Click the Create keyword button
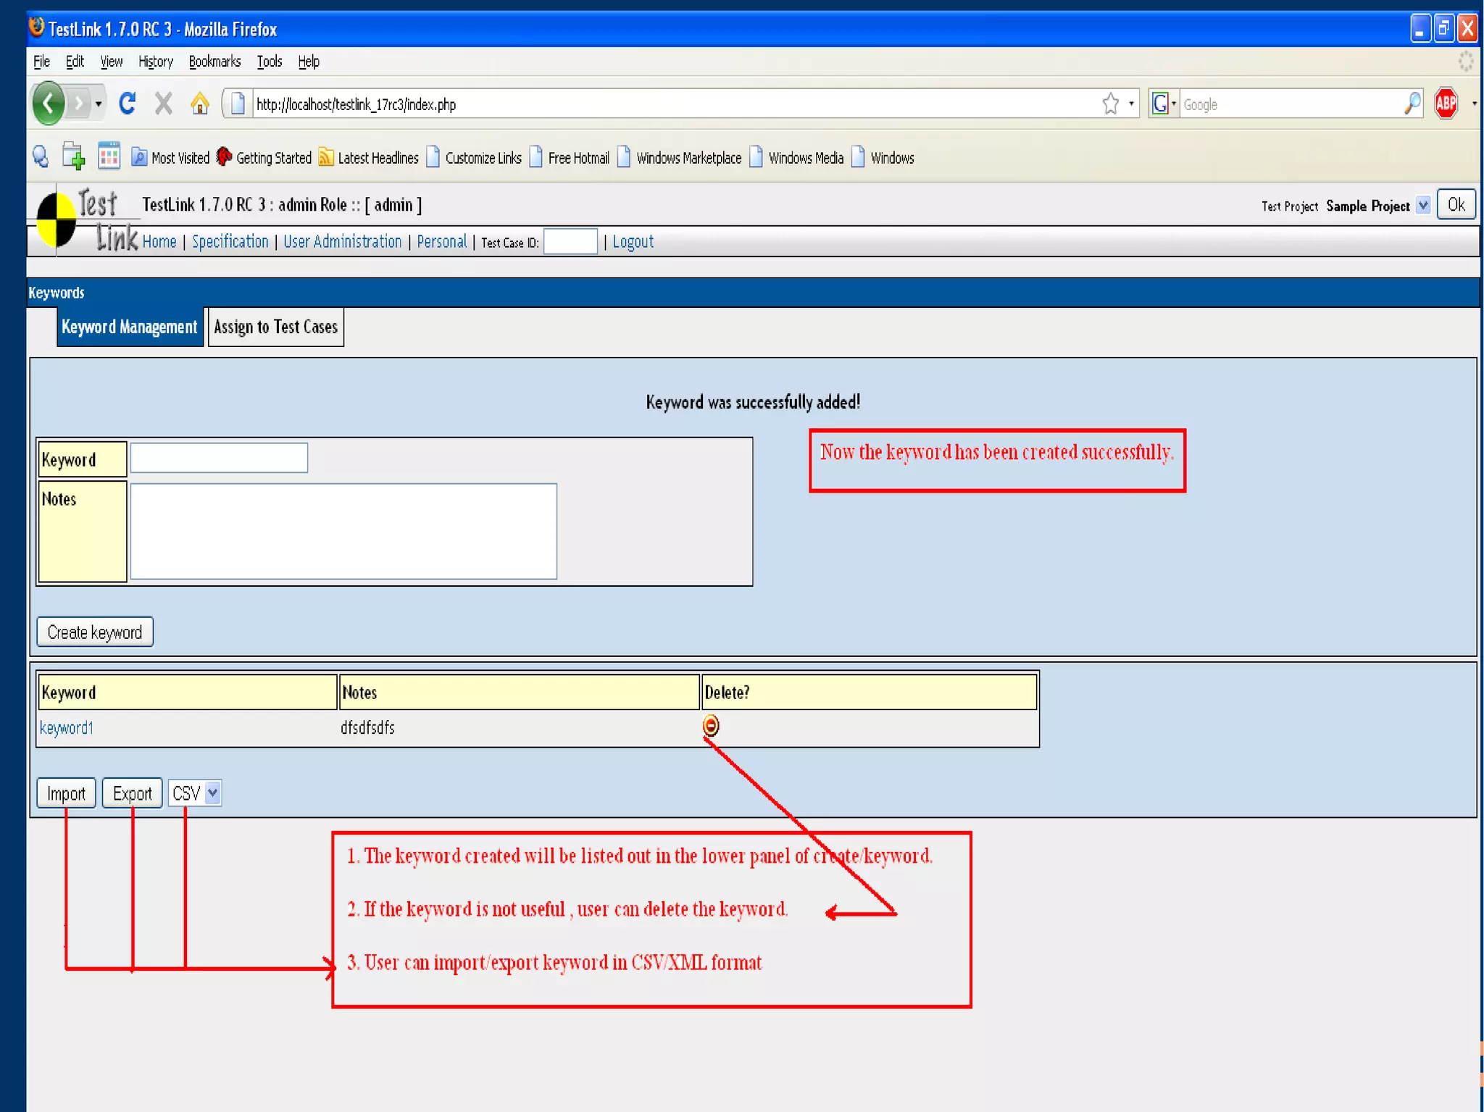The image size is (1484, 1112). point(95,632)
